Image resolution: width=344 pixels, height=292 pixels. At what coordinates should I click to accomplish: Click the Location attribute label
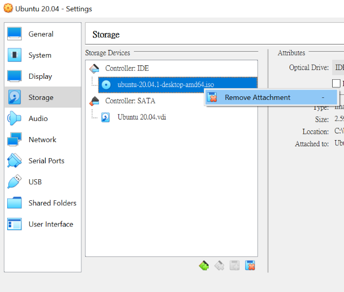[316, 131]
